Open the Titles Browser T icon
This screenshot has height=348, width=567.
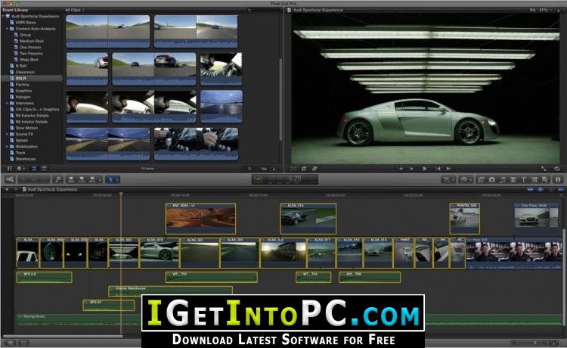coord(524,179)
